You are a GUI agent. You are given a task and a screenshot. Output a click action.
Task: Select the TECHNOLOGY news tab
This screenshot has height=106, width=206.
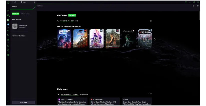[x=84, y=95]
